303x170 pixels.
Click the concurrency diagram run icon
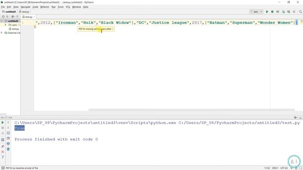pos(289,12)
